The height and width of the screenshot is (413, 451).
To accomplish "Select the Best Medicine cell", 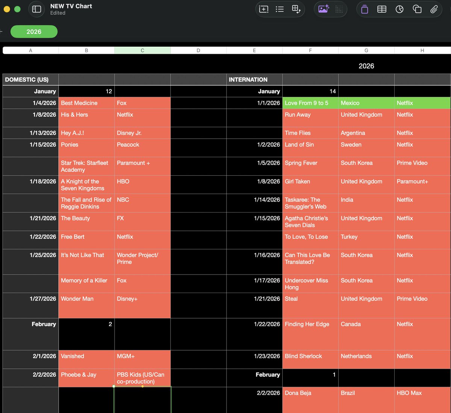I will (86, 103).
